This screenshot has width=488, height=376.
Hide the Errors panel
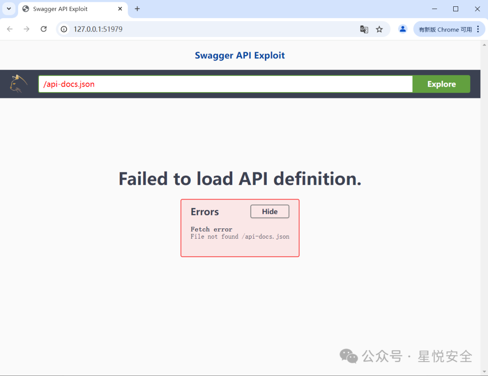[x=269, y=212]
